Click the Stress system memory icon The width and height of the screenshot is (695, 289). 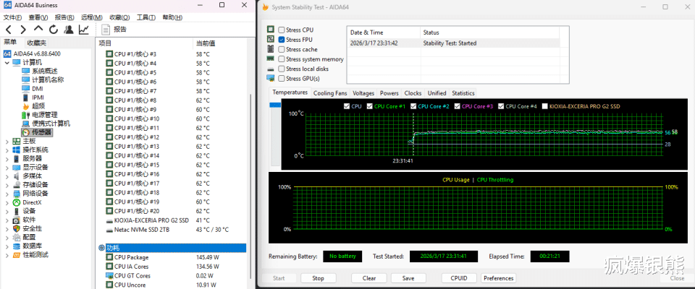(270, 59)
